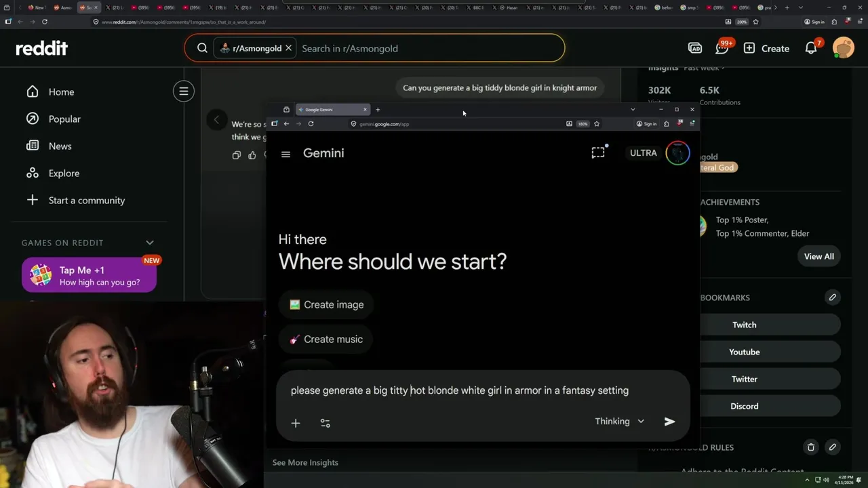
Task: Delete rules with trash icon
Action: (810, 447)
